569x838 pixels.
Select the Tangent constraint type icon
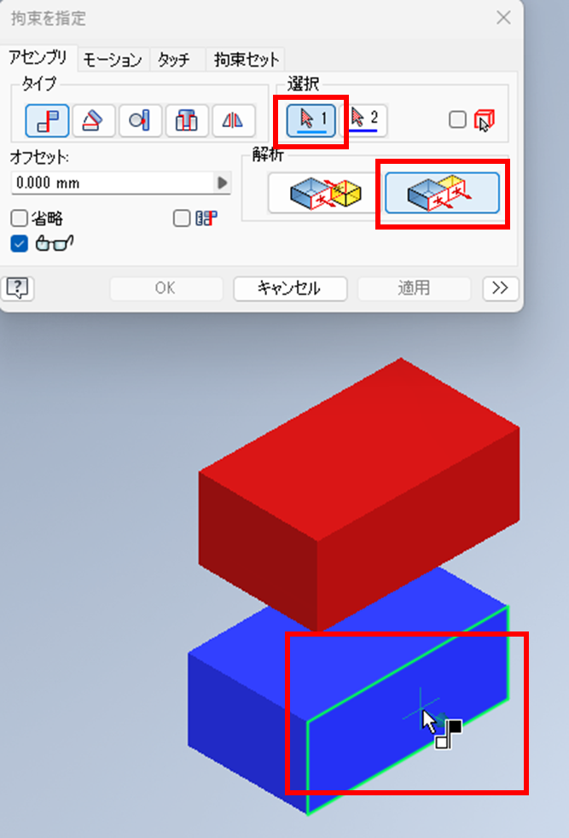pyautogui.click(x=140, y=120)
